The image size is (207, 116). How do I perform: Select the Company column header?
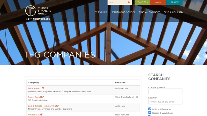point(70,82)
